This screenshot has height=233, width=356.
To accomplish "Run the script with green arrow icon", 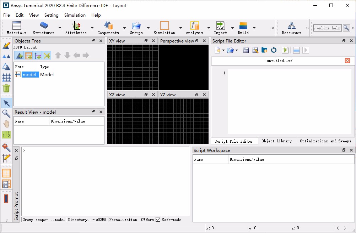I will coord(284,50).
